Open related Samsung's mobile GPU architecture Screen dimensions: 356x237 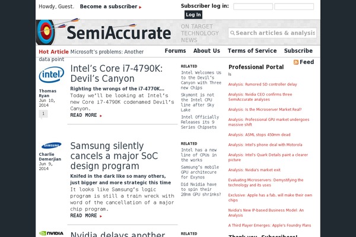[x=200, y=172]
